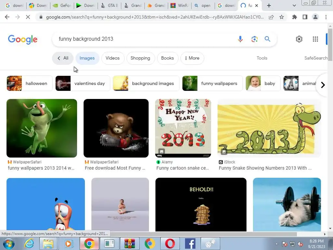This screenshot has width=333, height=250.
Task: Switch to the All results tab
Action: pos(63,58)
